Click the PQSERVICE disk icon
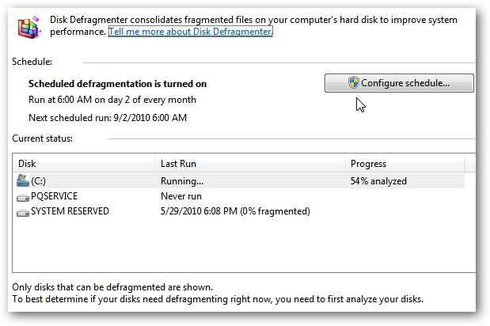The width and height of the screenshot is (490, 326). point(22,196)
